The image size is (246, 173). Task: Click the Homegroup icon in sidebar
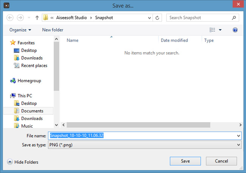pos(13,81)
